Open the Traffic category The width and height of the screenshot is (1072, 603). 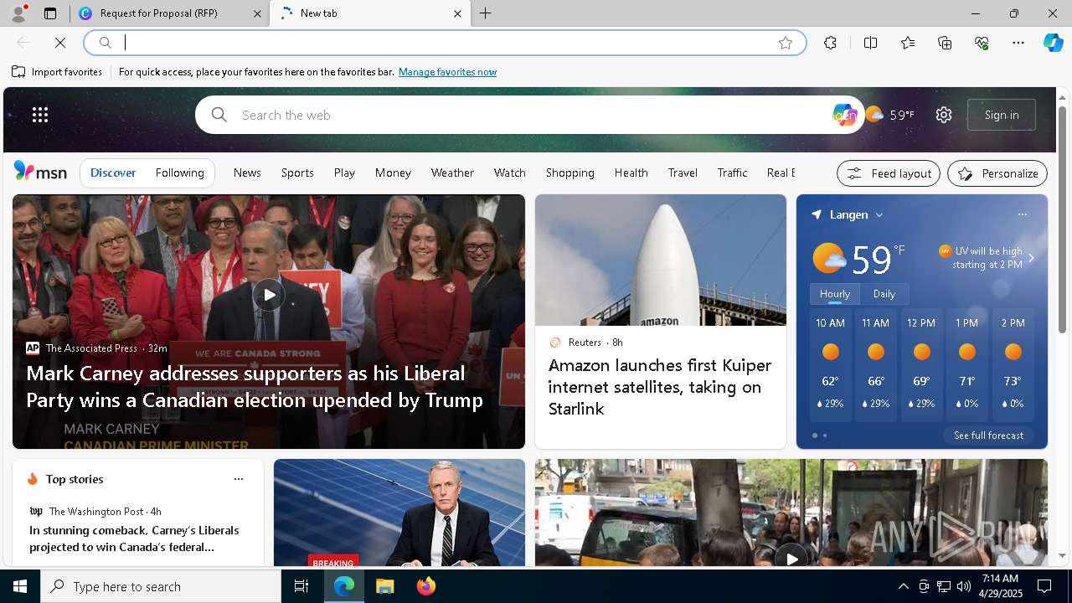(732, 173)
